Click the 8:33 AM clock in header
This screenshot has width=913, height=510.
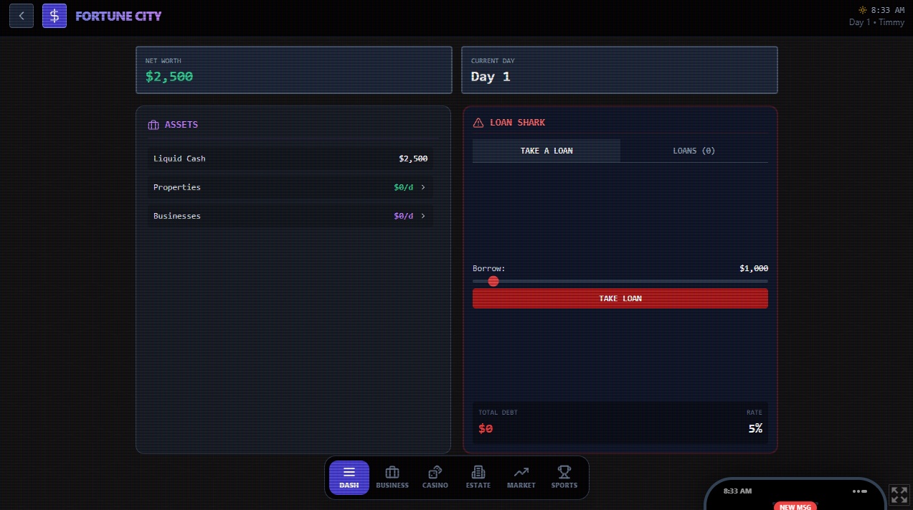pyautogui.click(x=888, y=10)
